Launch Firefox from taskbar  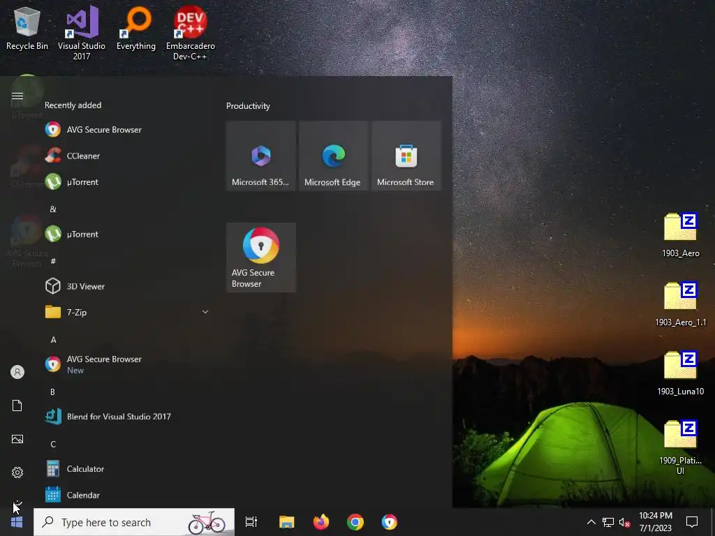321,522
